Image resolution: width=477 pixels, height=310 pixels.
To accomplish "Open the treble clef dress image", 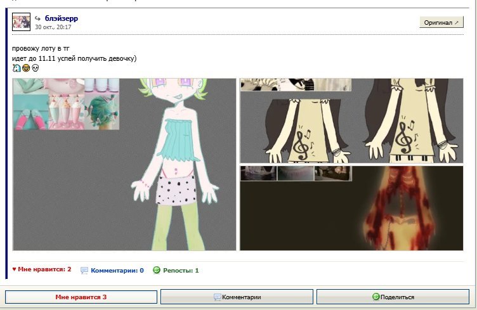I will (351, 120).
